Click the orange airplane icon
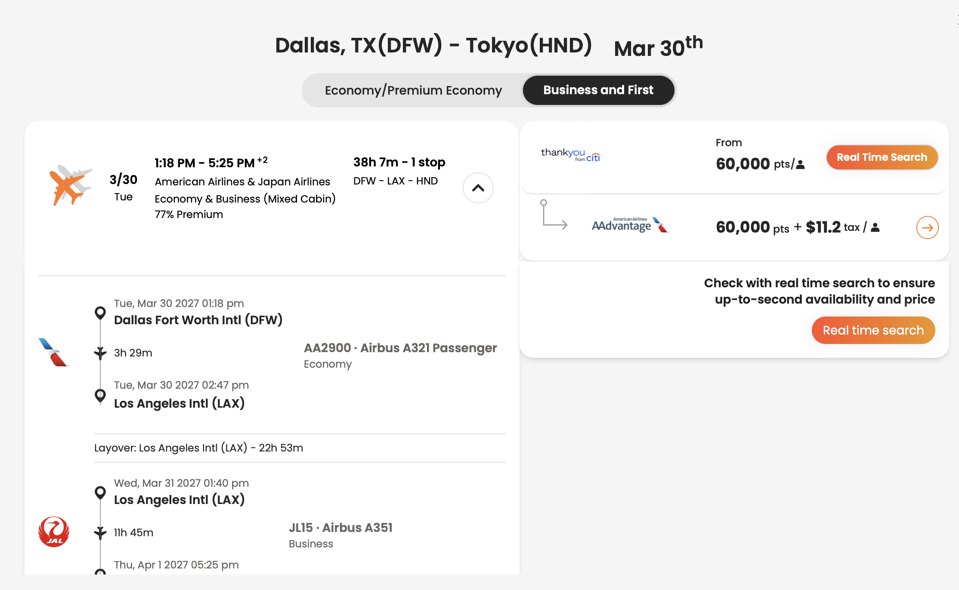This screenshot has width=959, height=590. [70, 185]
